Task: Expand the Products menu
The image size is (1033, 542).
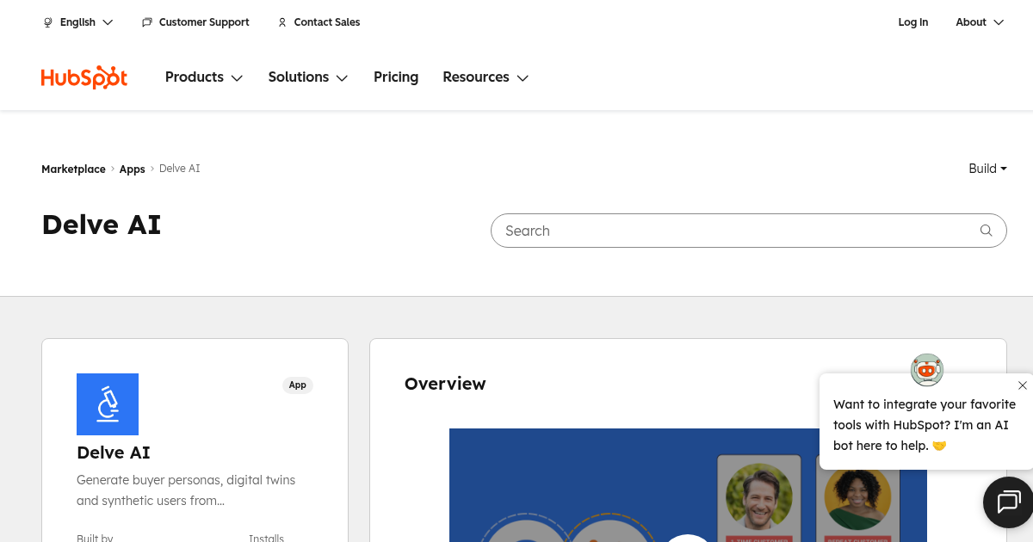Action: point(204,77)
